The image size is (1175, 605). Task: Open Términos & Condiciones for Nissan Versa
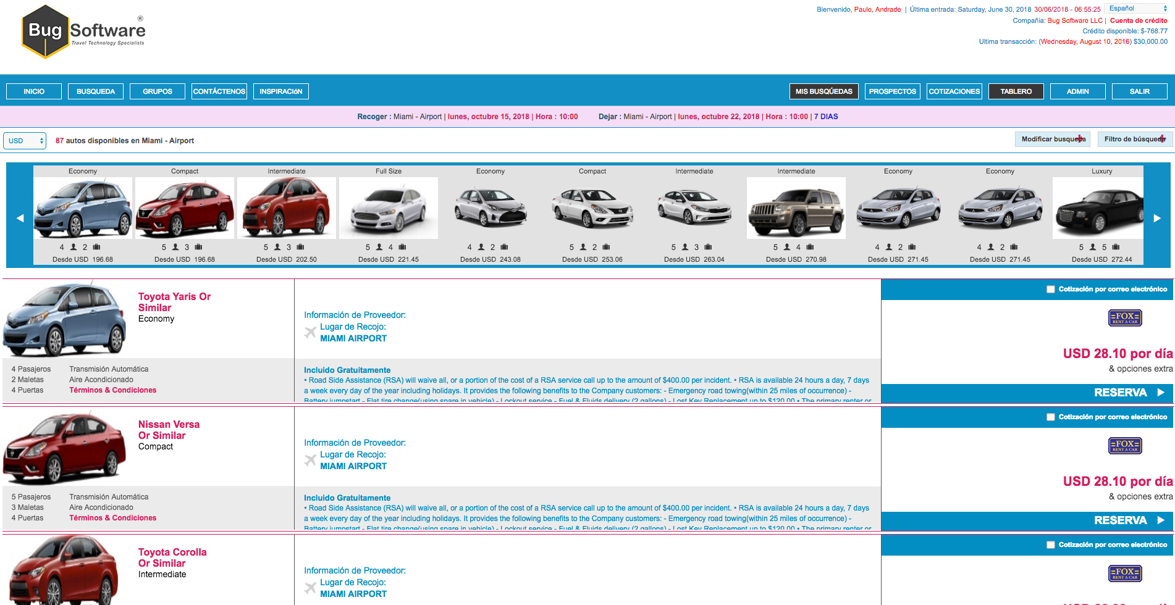click(113, 518)
